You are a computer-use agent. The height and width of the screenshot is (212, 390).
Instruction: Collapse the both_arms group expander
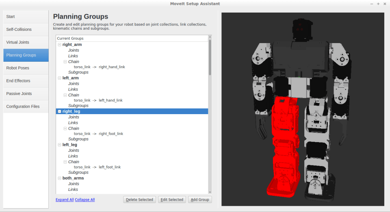point(60,178)
